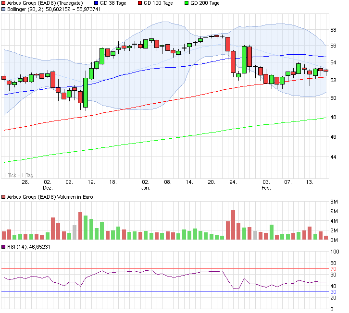Click the red 70 RSI threshold label
This screenshot has height=313, width=349.
coord(333,269)
